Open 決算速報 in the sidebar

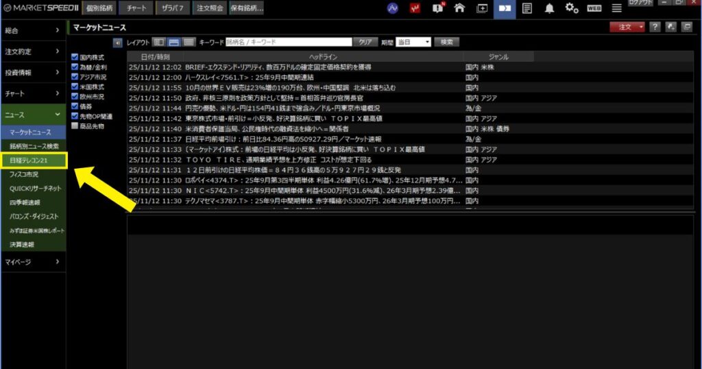point(33,244)
